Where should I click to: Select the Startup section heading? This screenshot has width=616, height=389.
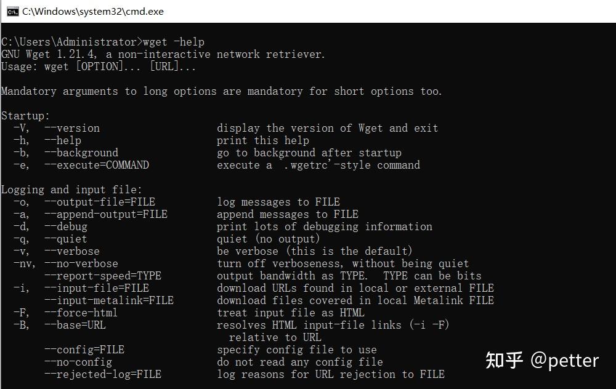tap(25, 115)
